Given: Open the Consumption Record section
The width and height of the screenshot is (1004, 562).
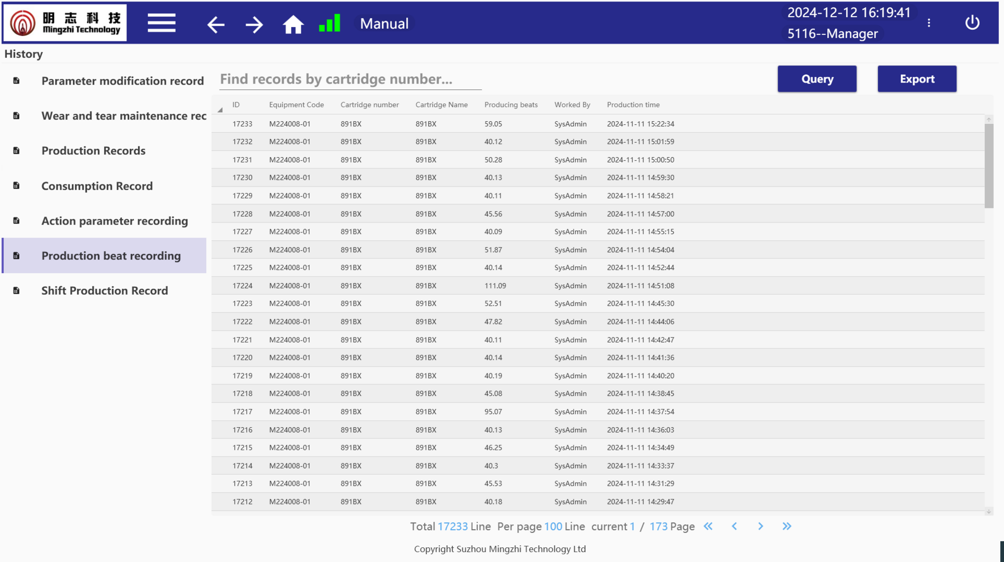Looking at the screenshot, I should (97, 186).
